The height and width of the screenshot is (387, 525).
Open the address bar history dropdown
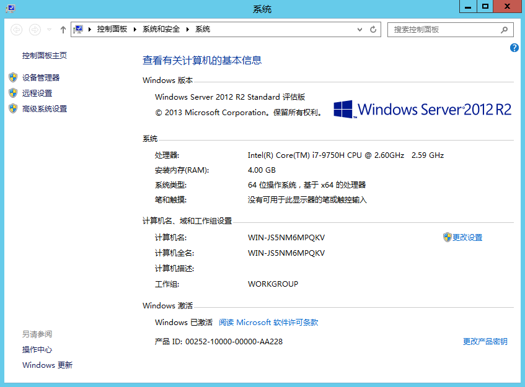(x=360, y=30)
